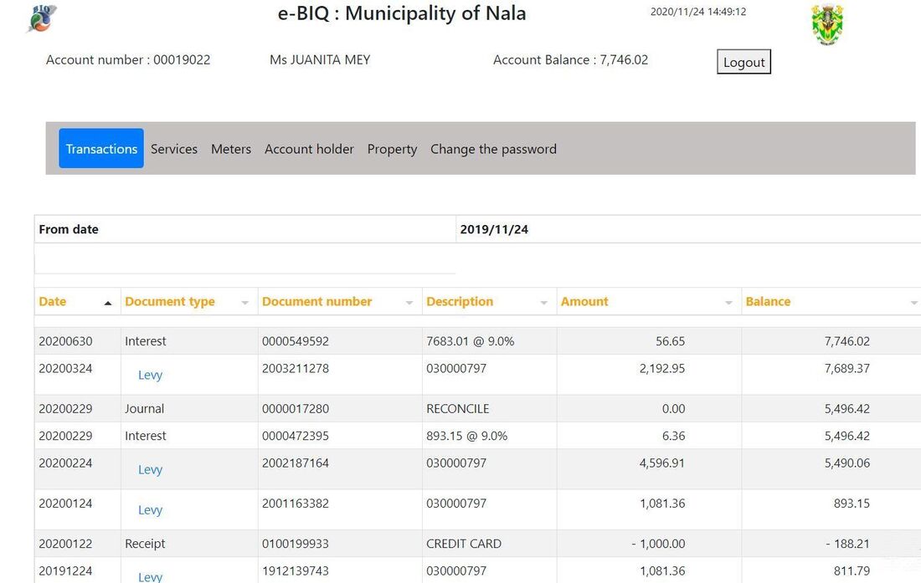Click the From date field 2019/11/24

click(494, 229)
